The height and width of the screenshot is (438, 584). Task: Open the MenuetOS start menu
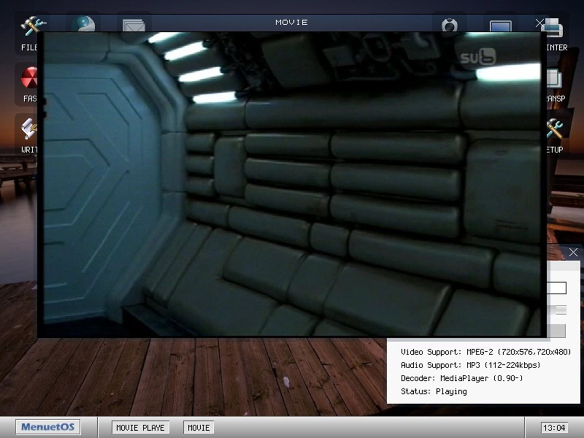coord(48,427)
